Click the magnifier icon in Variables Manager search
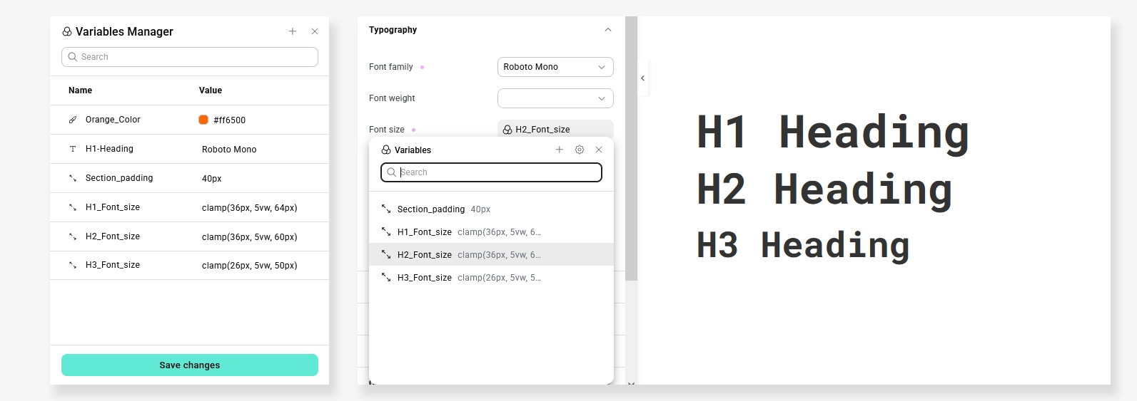This screenshot has width=1137, height=401. click(73, 57)
